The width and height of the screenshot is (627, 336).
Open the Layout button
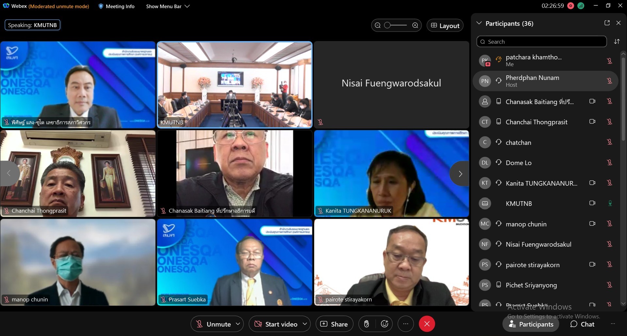pos(445,25)
